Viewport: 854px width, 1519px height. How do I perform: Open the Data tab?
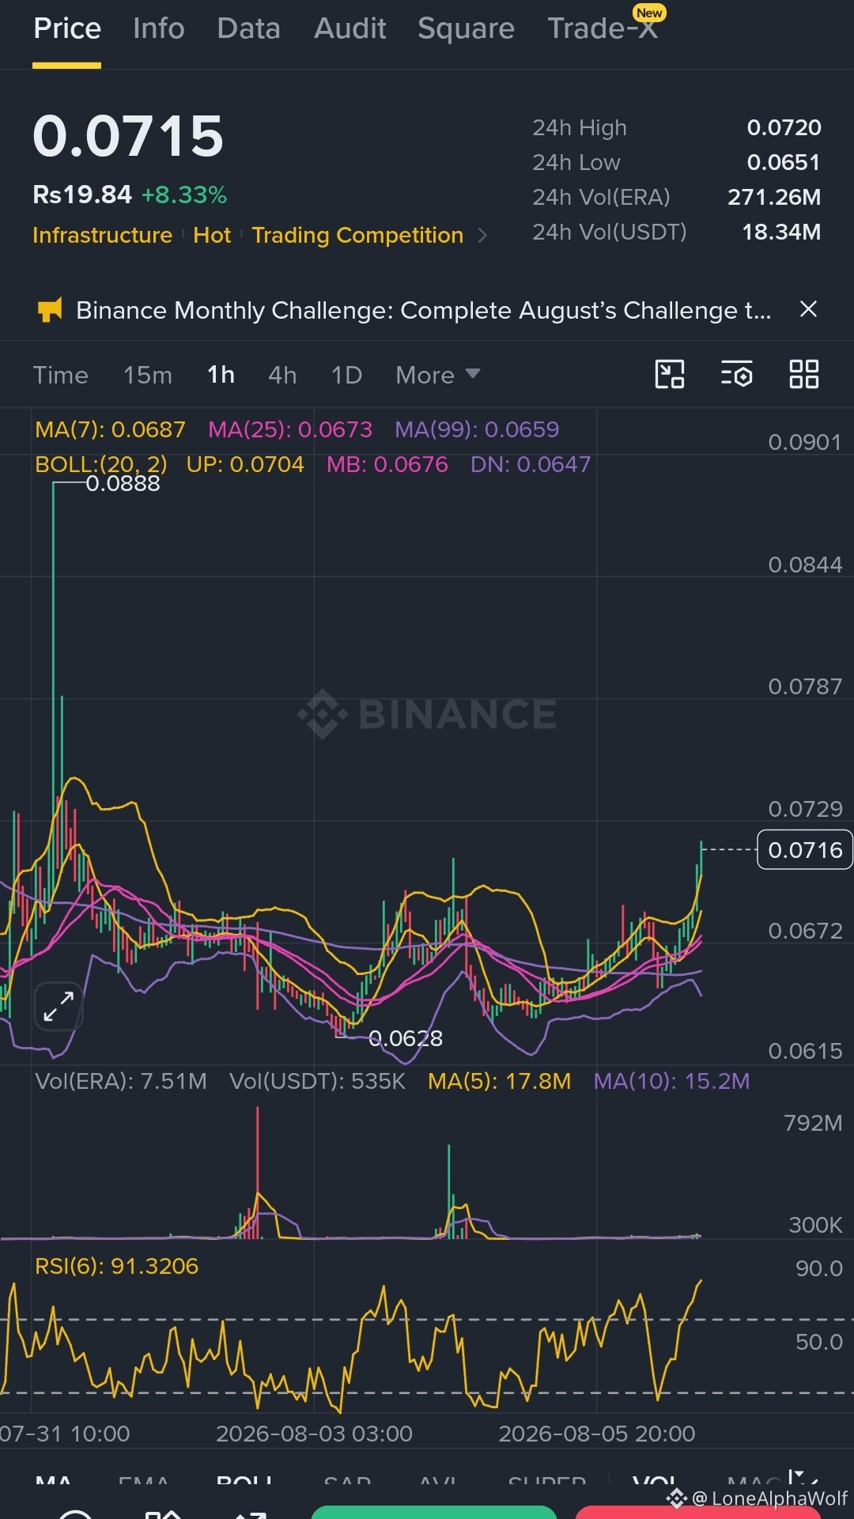249,28
